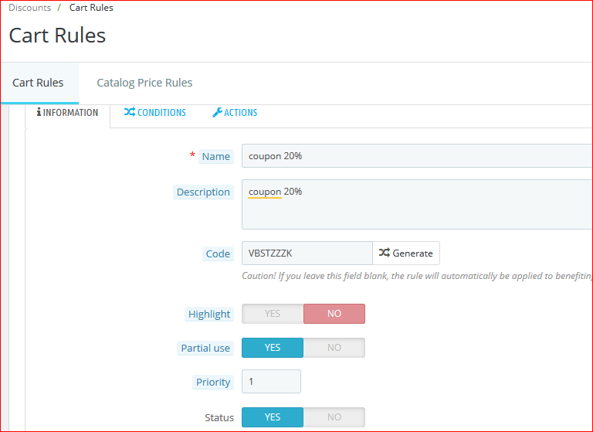Click the shuffle icon beside Conditions
593x432 pixels.
130,113
